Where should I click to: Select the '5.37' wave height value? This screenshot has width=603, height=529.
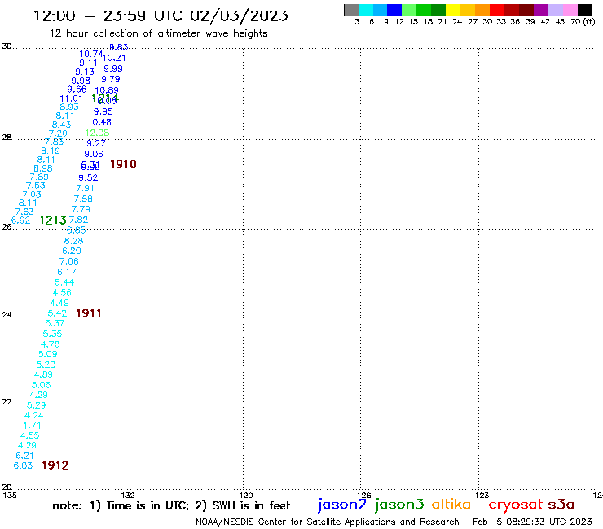(x=55, y=323)
